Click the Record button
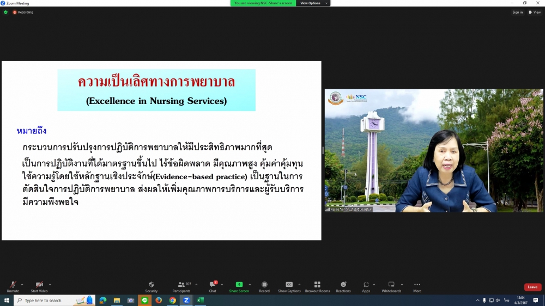545x306 pixels. (x=264, y=285)
